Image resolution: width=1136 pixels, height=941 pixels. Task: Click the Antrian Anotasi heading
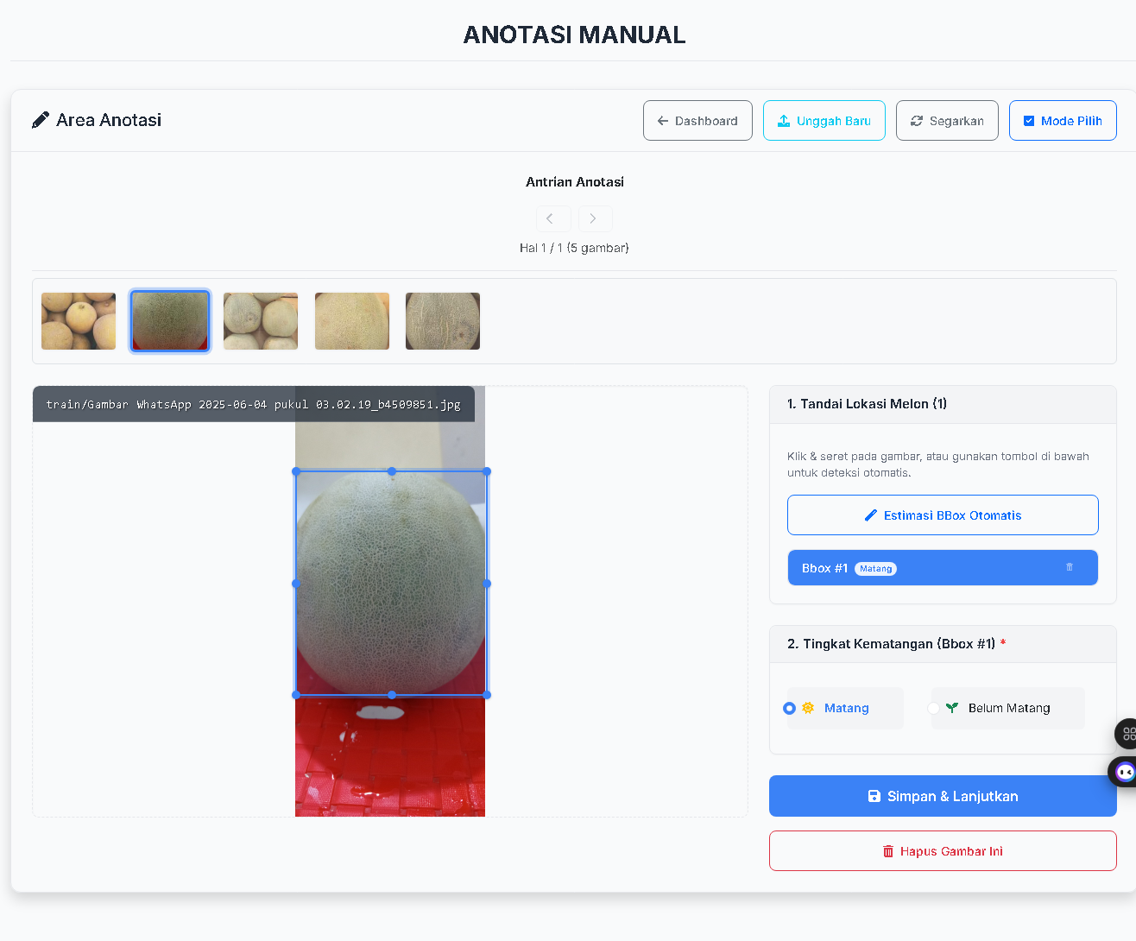point(575,182)
